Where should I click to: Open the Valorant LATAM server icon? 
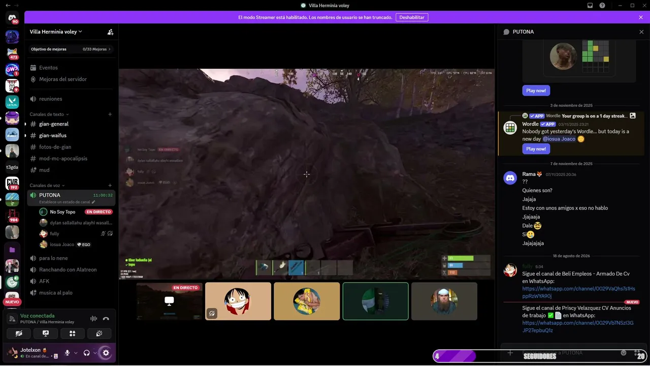pos(12,102)
